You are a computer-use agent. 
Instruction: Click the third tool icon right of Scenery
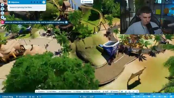(129, 91)
